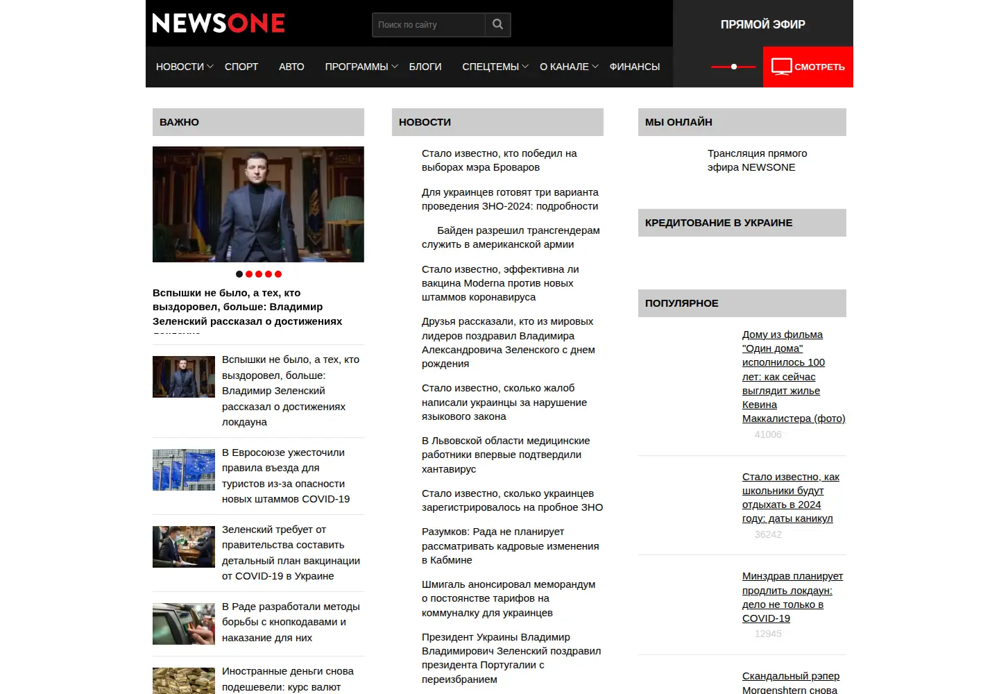
Task: Select the third carousel dot
Action: coord(259,274)
